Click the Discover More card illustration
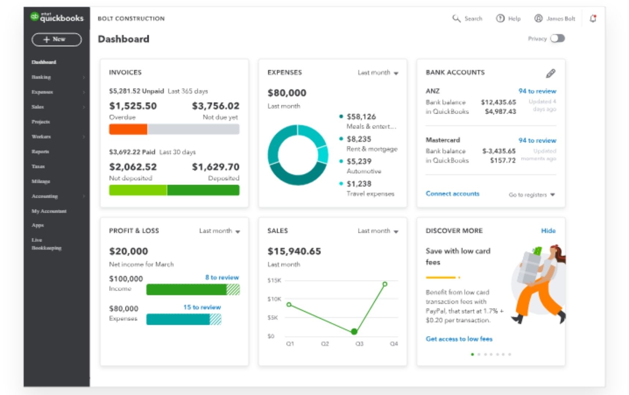629x395 pixels. (x=538, y=285)
